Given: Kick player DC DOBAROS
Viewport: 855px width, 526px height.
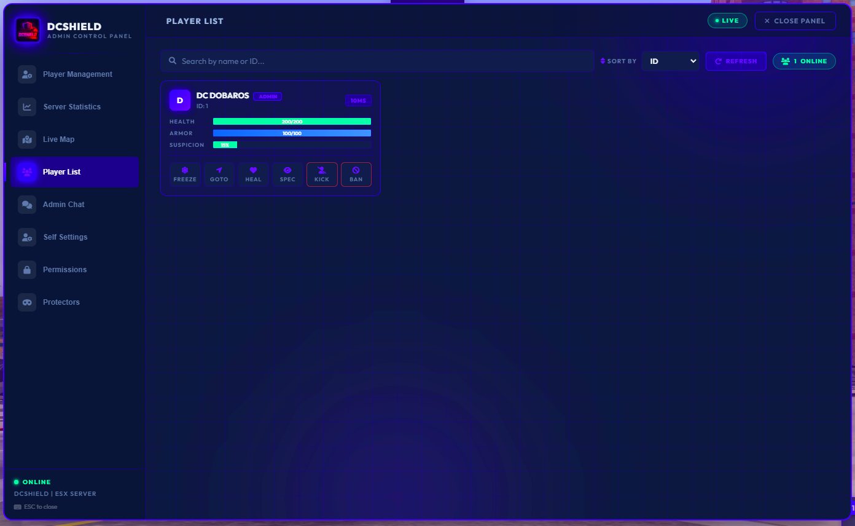Looking at the screenshot, I should (x=322, y=175).
